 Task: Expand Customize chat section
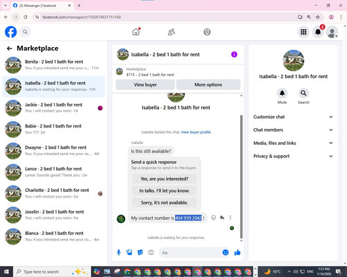pyautogui.click(x=294, y=117)
